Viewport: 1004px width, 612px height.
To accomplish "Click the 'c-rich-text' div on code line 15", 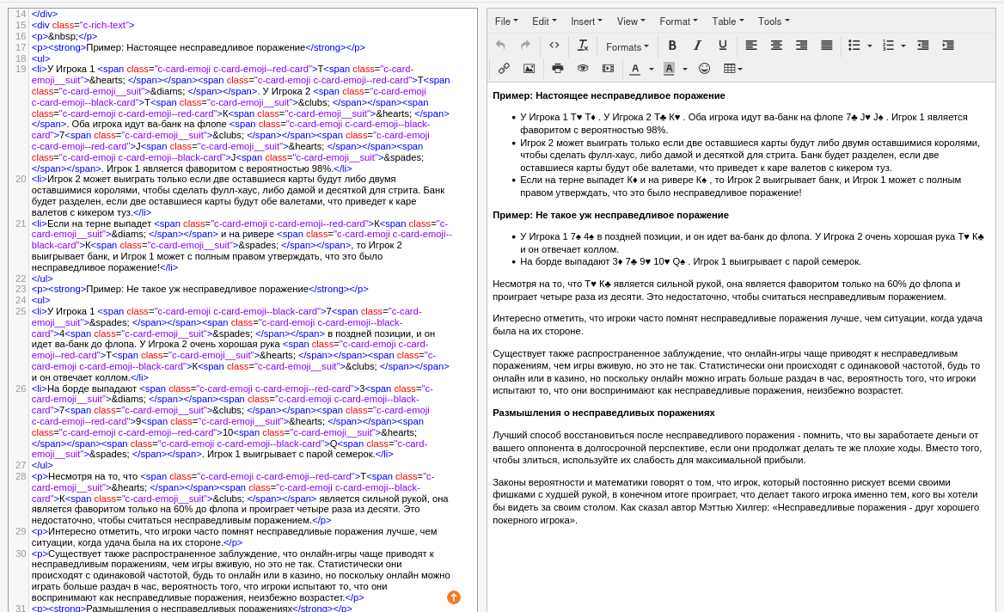I will (83, 25).
